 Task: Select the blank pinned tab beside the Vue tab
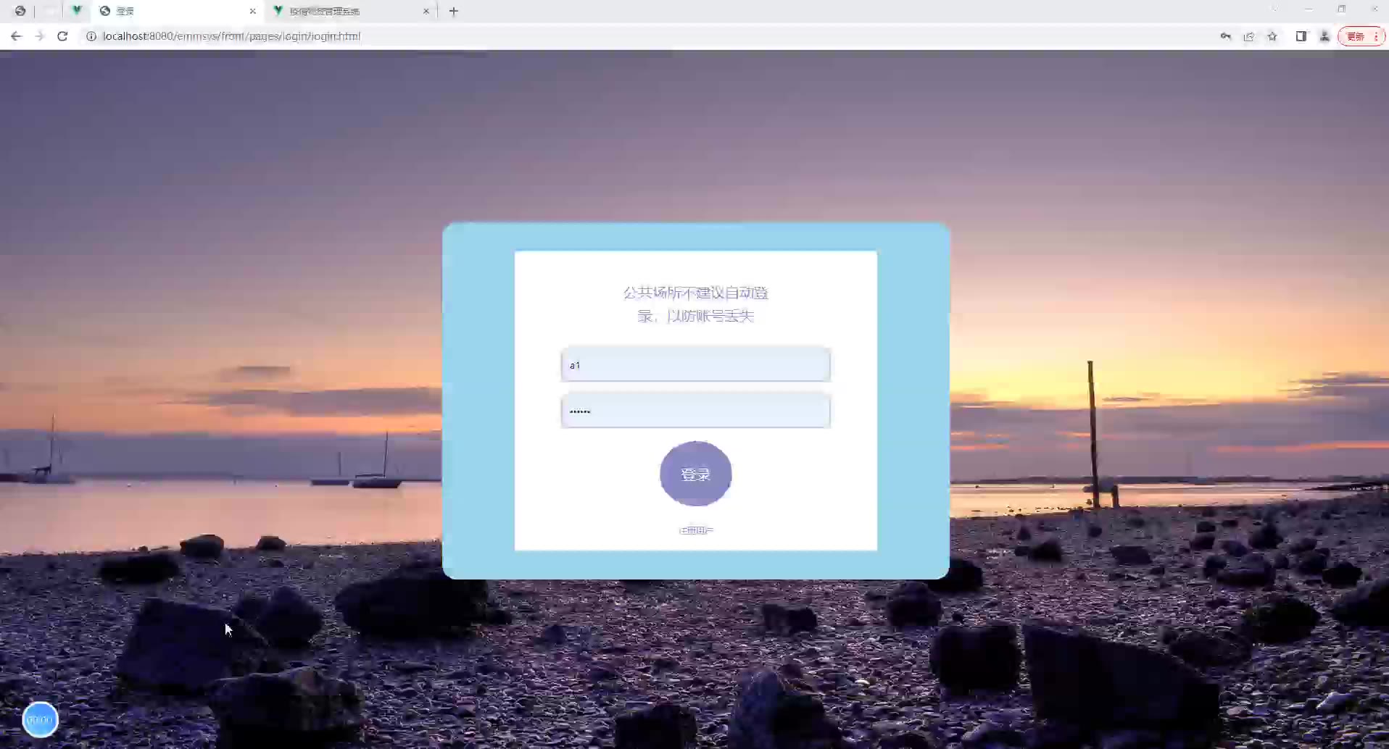coord(49,11)
